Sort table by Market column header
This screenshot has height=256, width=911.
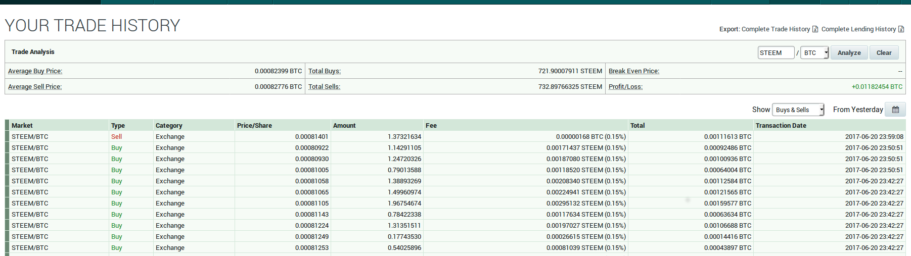click(22, 125)
